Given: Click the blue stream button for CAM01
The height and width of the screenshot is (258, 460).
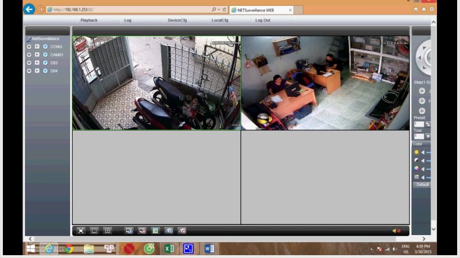Looking at the screenshot, I should pyautogui.click(x=45, y=54).
